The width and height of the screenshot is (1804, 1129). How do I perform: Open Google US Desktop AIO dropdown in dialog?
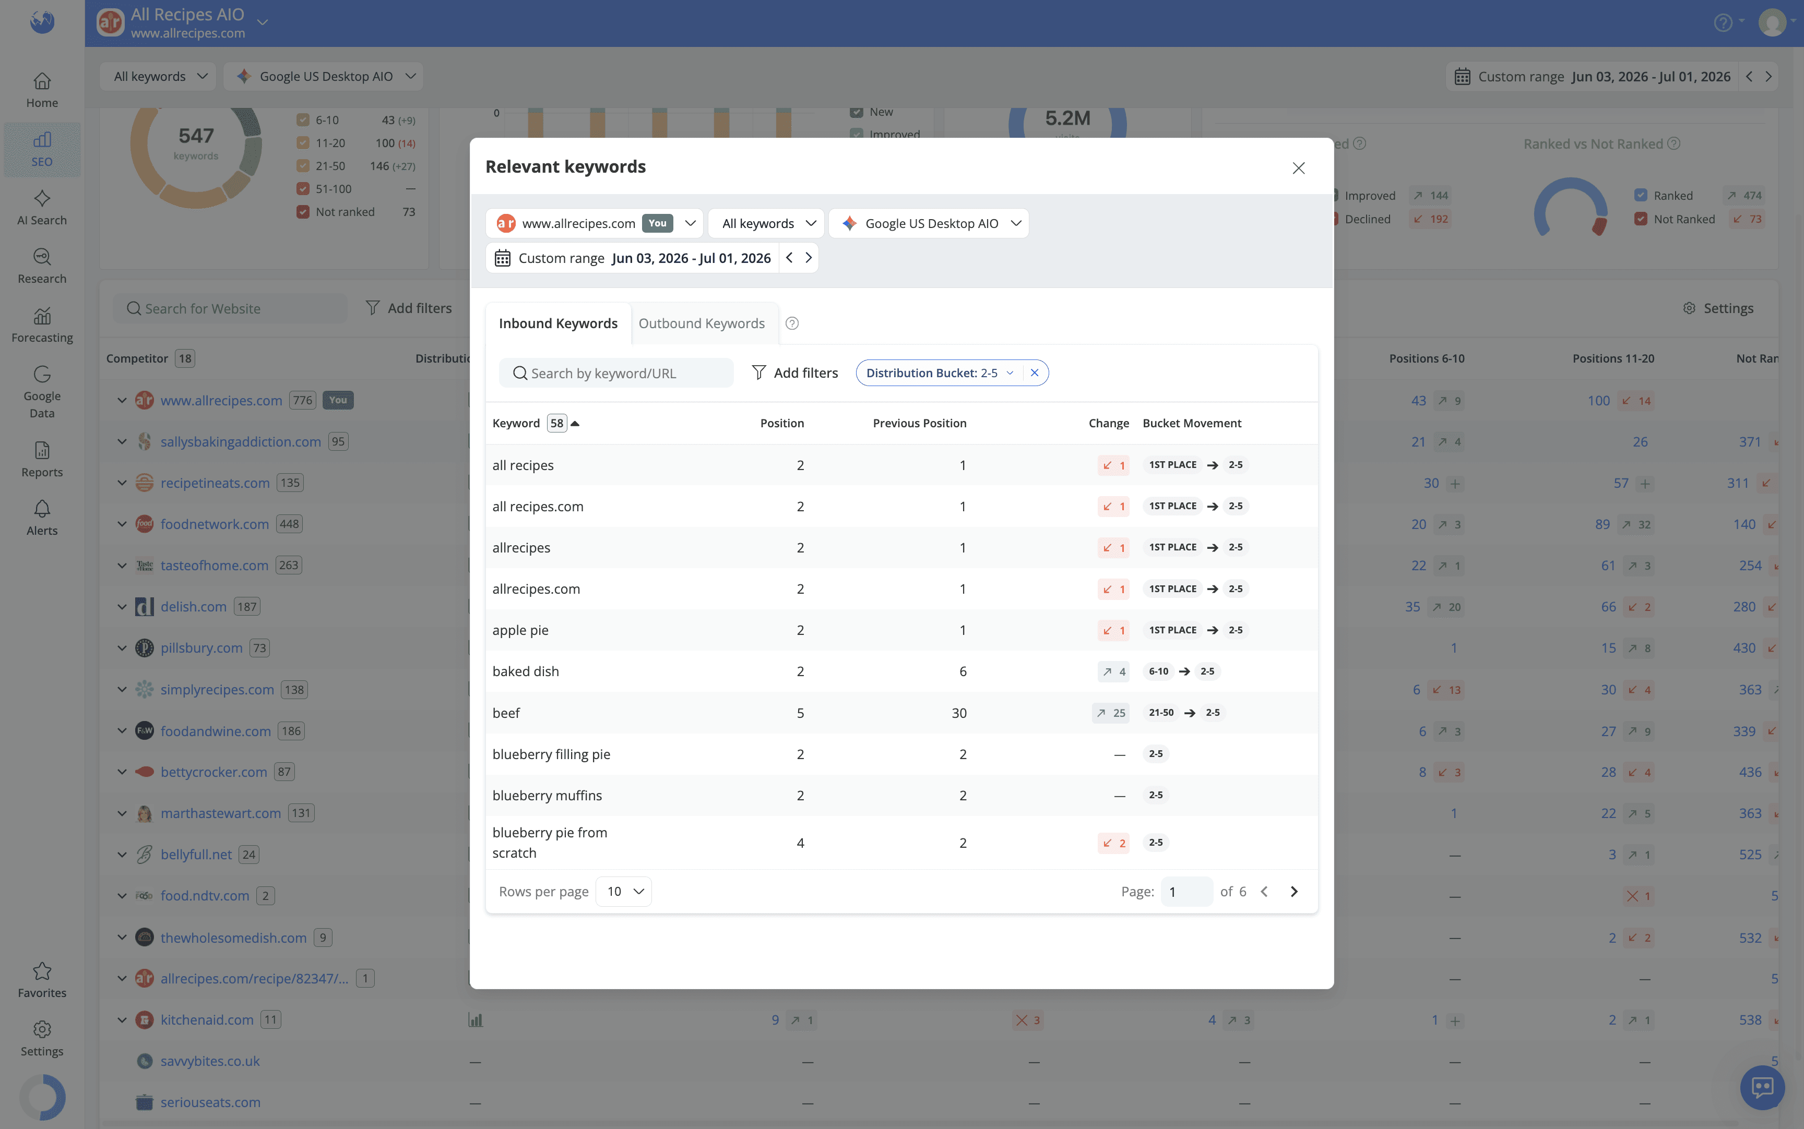929,223
